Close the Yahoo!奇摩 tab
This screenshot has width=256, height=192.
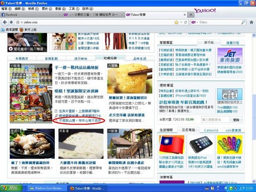tap(185, 15)
